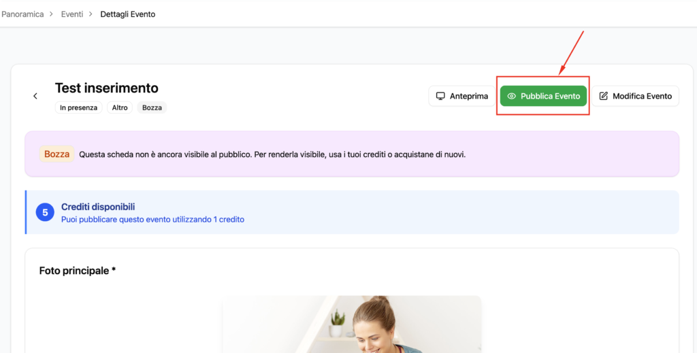Screen dimensions: 697x353
Task: Click the Bozza tag under the title
Action: point(152,107)
